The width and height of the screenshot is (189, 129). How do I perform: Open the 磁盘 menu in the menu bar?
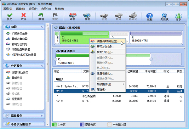pyautogui.click(x=21, y=9)
